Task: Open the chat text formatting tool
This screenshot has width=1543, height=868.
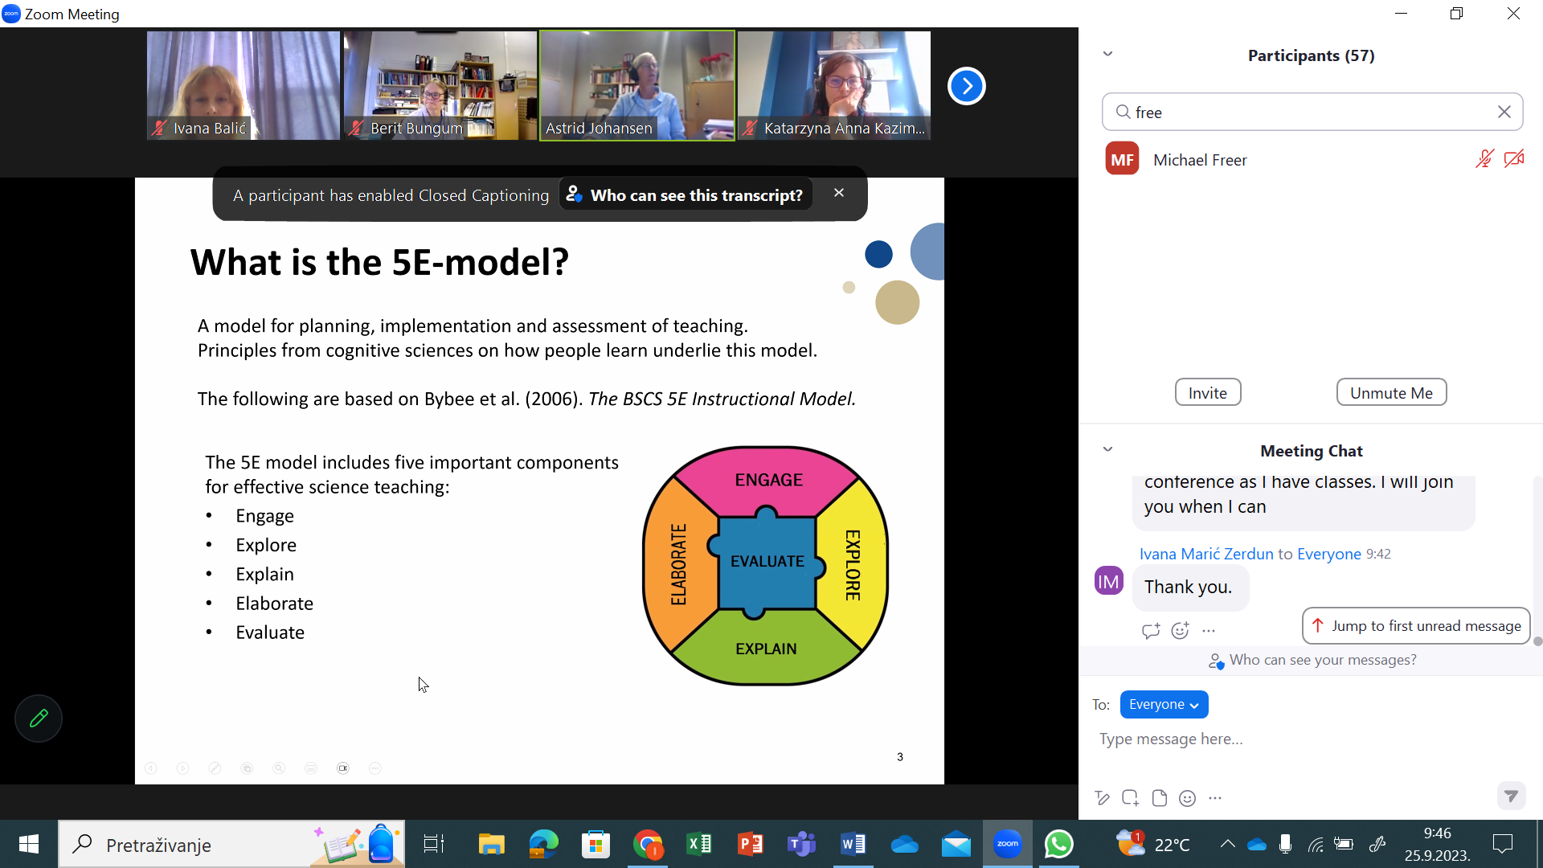Action: pyautogui.click(x=1102, y=798)
